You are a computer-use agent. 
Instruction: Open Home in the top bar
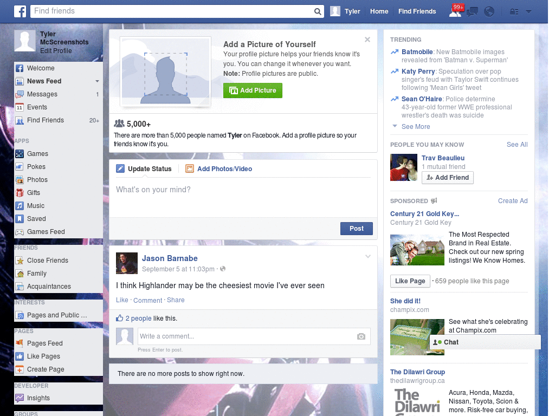(379, 11)
